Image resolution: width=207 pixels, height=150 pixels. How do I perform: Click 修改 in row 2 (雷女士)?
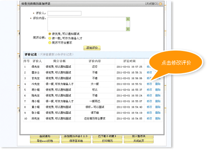pyautogui.click(x=149, y=72)
